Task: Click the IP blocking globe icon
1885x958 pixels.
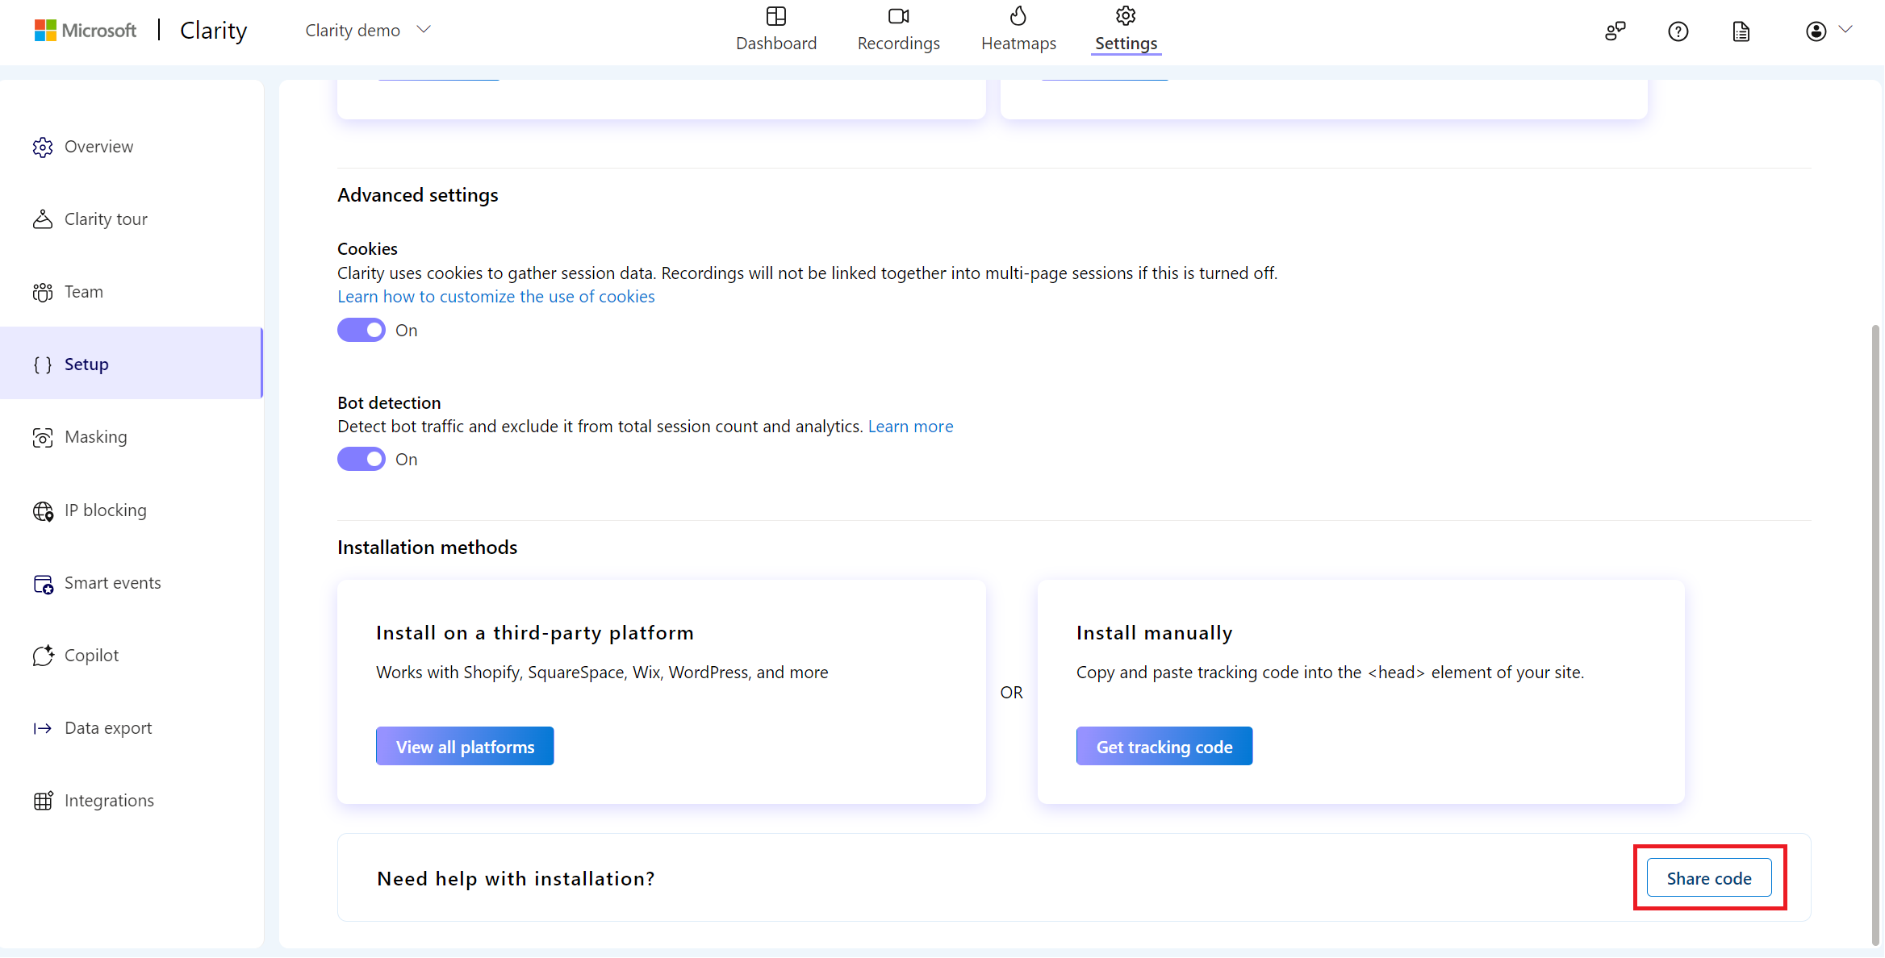Action: tap(43, 510)
